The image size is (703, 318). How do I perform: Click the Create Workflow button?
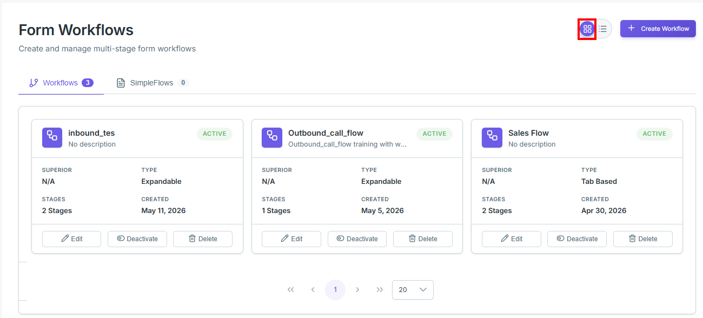tap(658, 29)
